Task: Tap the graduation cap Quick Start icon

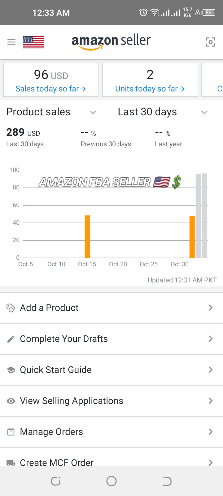Action: pyautogui.click(x=11, y=370)
